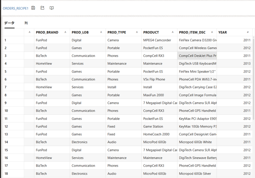255x178 pixels.
Task: Select the 2013 year cell in row 4
Action: coord(235,64)
